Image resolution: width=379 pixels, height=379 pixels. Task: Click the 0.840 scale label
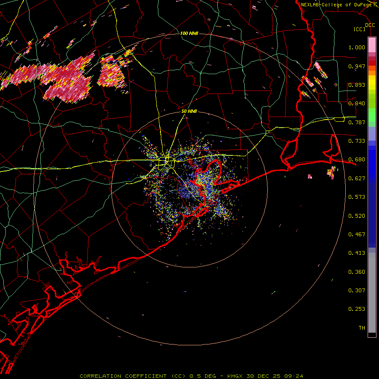(357, 104)
